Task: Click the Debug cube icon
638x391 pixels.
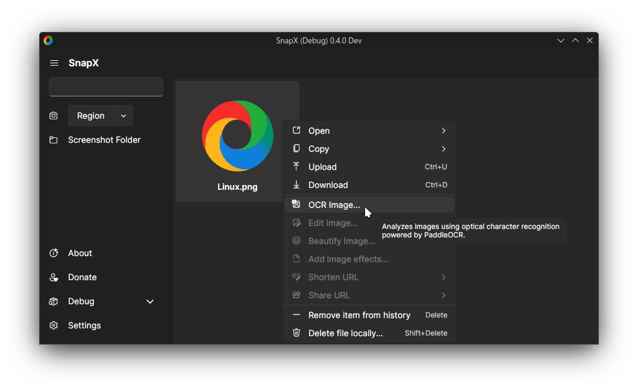Action: pyautogui.click(x=54, y=301)
